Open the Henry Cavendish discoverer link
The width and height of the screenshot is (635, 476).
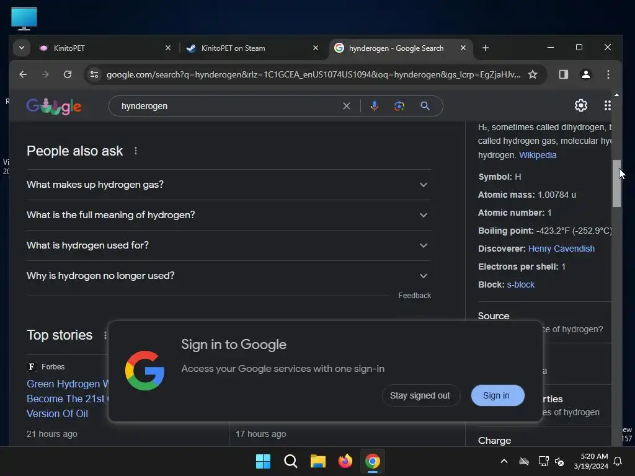coord(561,249)
